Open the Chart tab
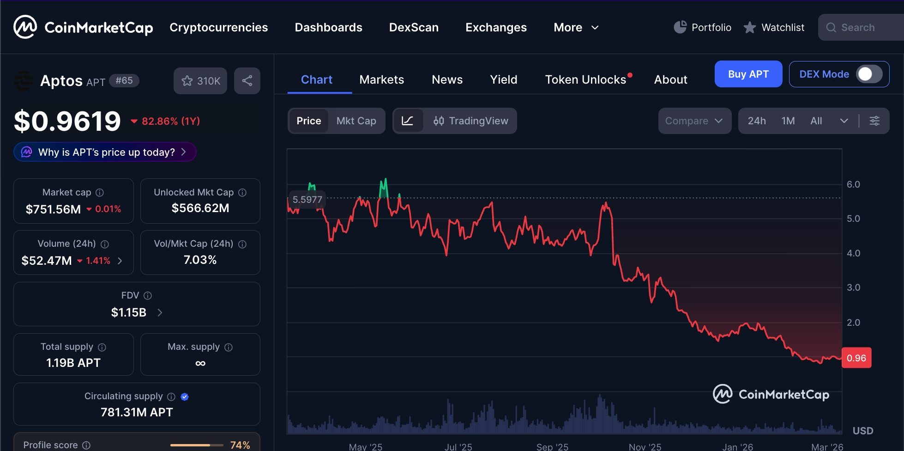 coord(317,79)
